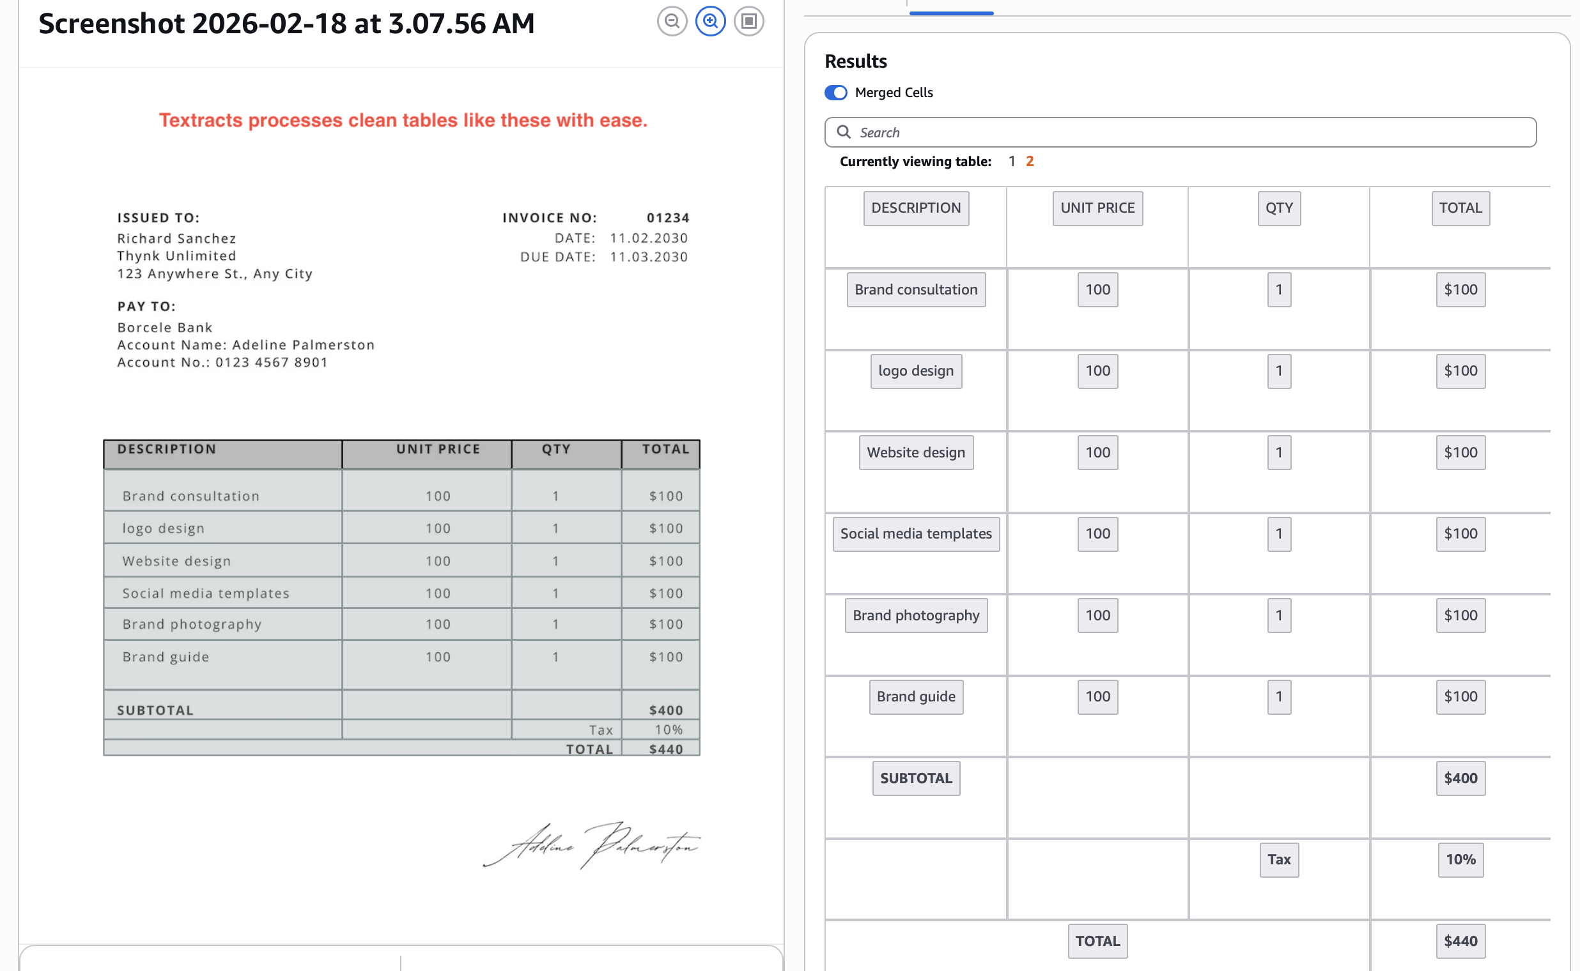
Task: Click the Social media templates result cell
Action: click(x=916, y=533)
